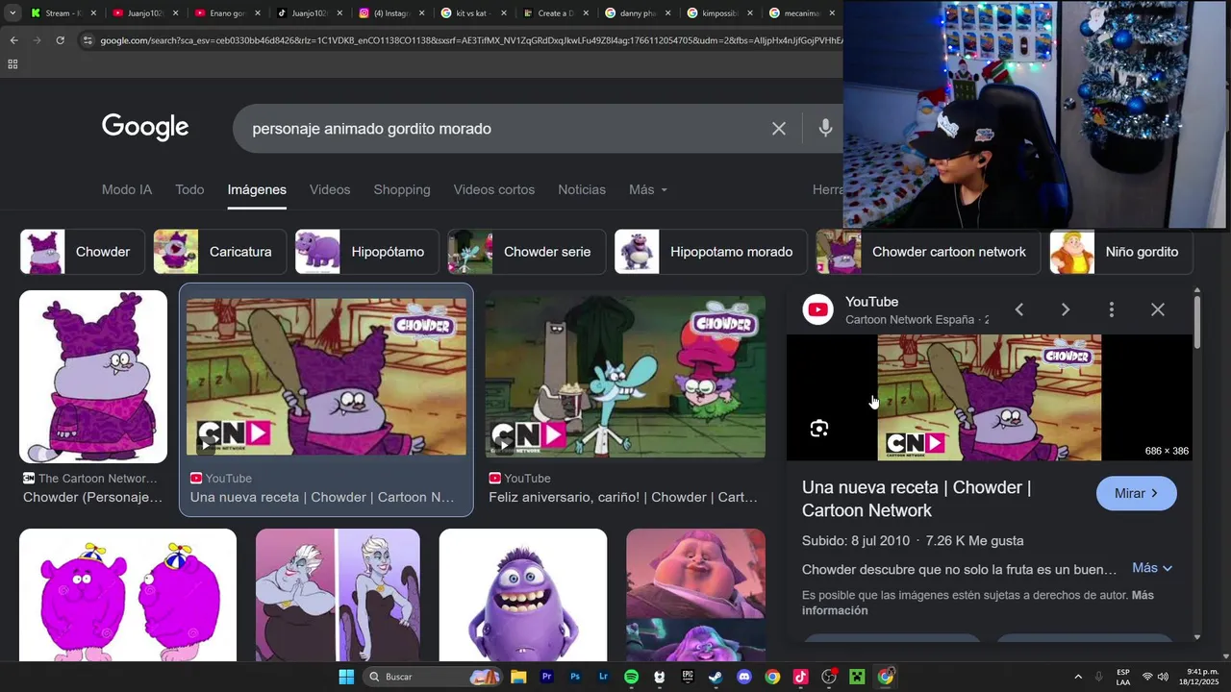Filter by Chowder serie chip
Viewport: 1231px width, 692px height.
pyautogui.click(x=527, y=252)
